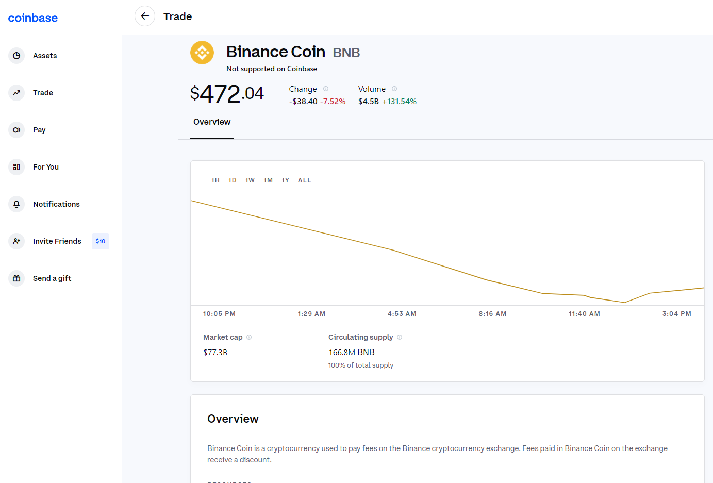Click the 100% of total supply text
This screenshot has width=713, height=483.
pos(361,365)
